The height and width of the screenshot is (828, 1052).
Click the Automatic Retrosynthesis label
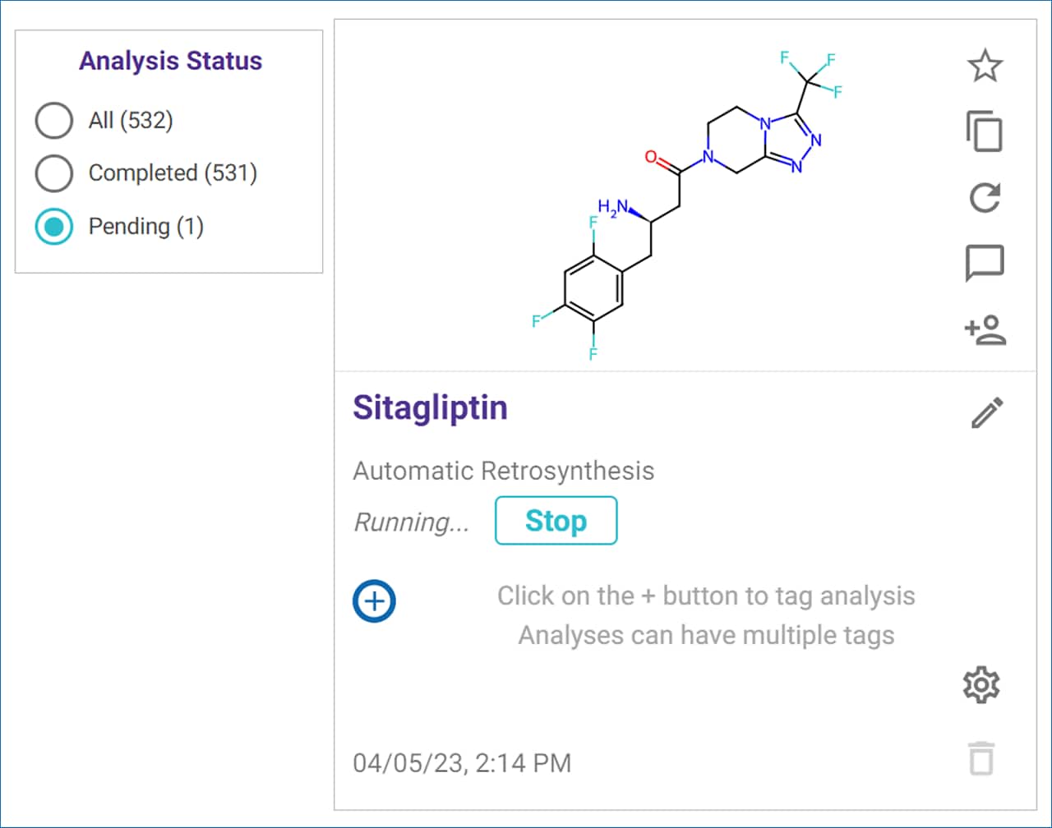(503, 471)
